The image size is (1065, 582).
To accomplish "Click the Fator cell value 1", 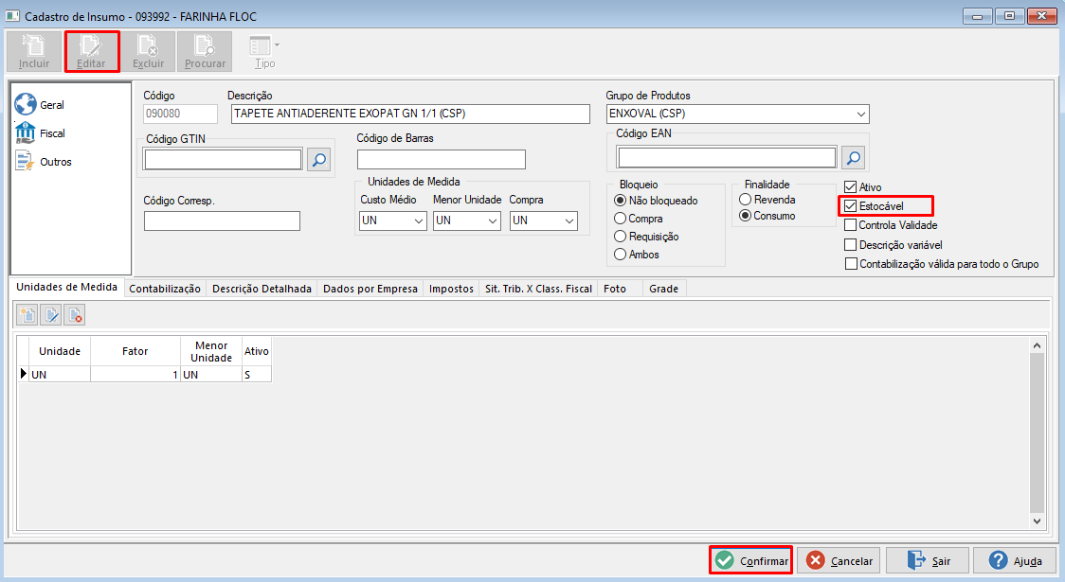I will pos(135,375).
